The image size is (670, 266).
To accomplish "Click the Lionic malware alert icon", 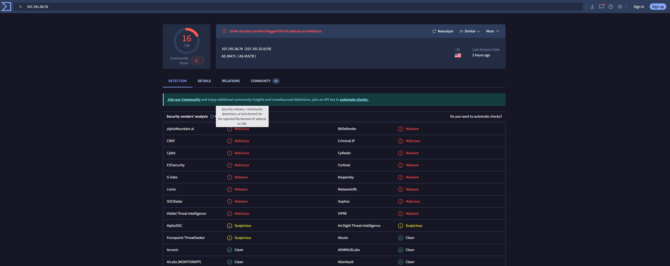I will 230,189.
